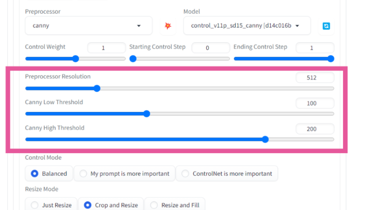Viewport: 378px width, 210px height.
Task: Click the Canny High Threshold 200 field
Action: tap(315, 129)
